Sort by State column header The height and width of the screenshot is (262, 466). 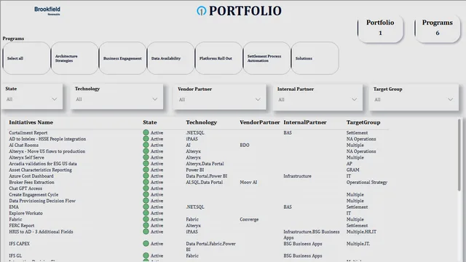[150, 122]
